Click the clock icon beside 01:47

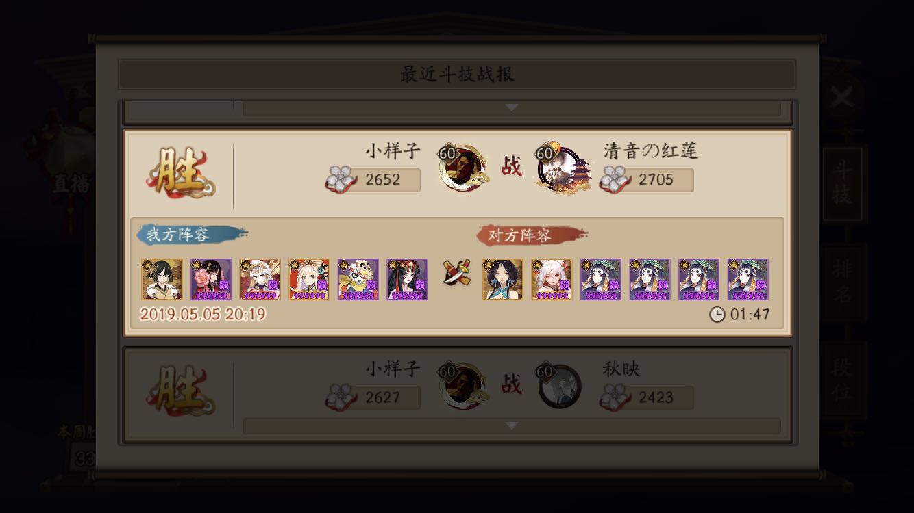[717, 315]
